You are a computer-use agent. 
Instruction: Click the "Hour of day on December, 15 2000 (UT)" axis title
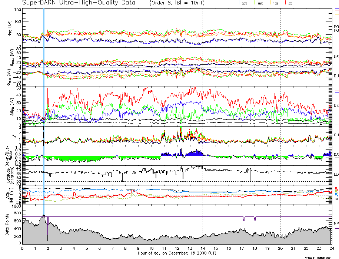pyautogui.click(x=177, y=253)
